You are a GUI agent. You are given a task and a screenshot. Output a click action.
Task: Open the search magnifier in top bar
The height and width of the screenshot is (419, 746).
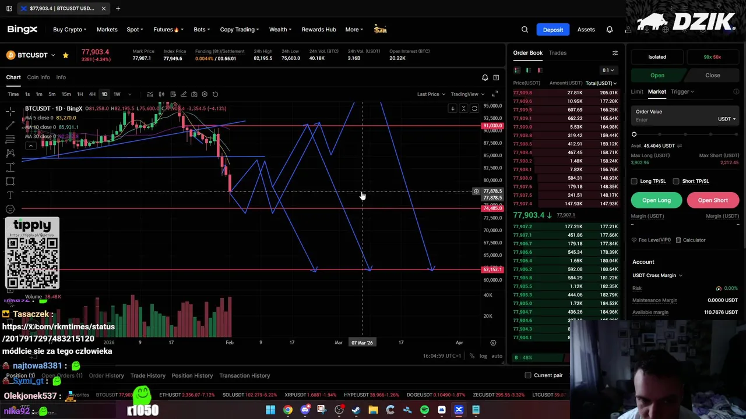click(525, 30)
